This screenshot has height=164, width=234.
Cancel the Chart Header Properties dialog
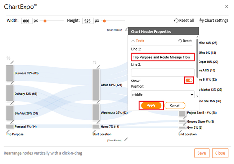pyautogui.click(x=175, y=106)
